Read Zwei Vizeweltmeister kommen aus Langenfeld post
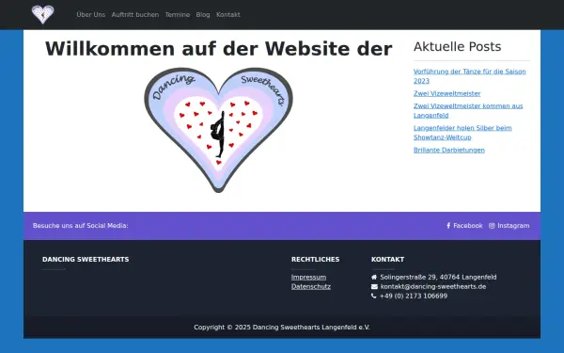Viewport: 564px width, 353px height. (468, 110)
